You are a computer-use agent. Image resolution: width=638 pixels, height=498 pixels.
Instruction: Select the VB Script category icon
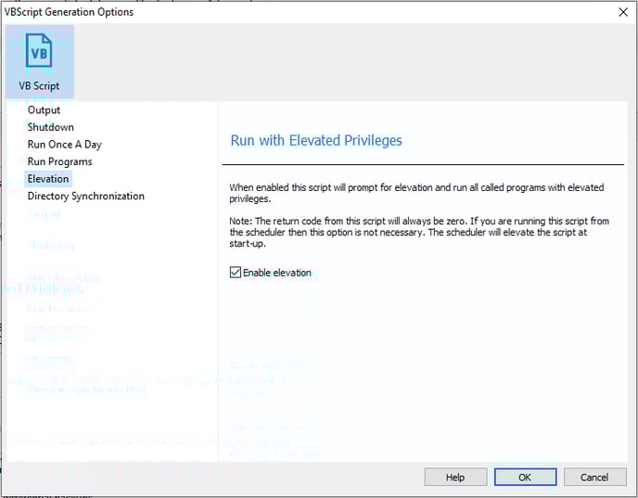[40, 61]
